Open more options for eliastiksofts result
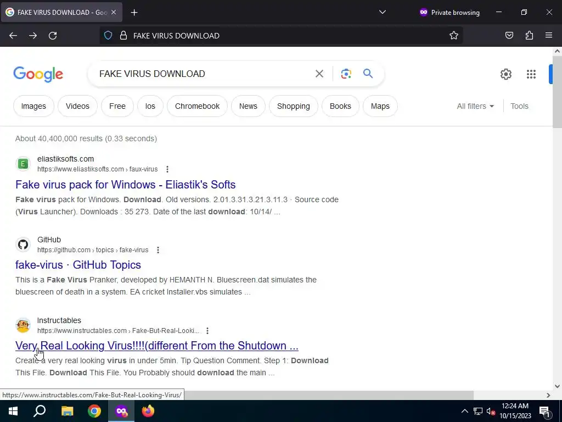 point(167,169)
